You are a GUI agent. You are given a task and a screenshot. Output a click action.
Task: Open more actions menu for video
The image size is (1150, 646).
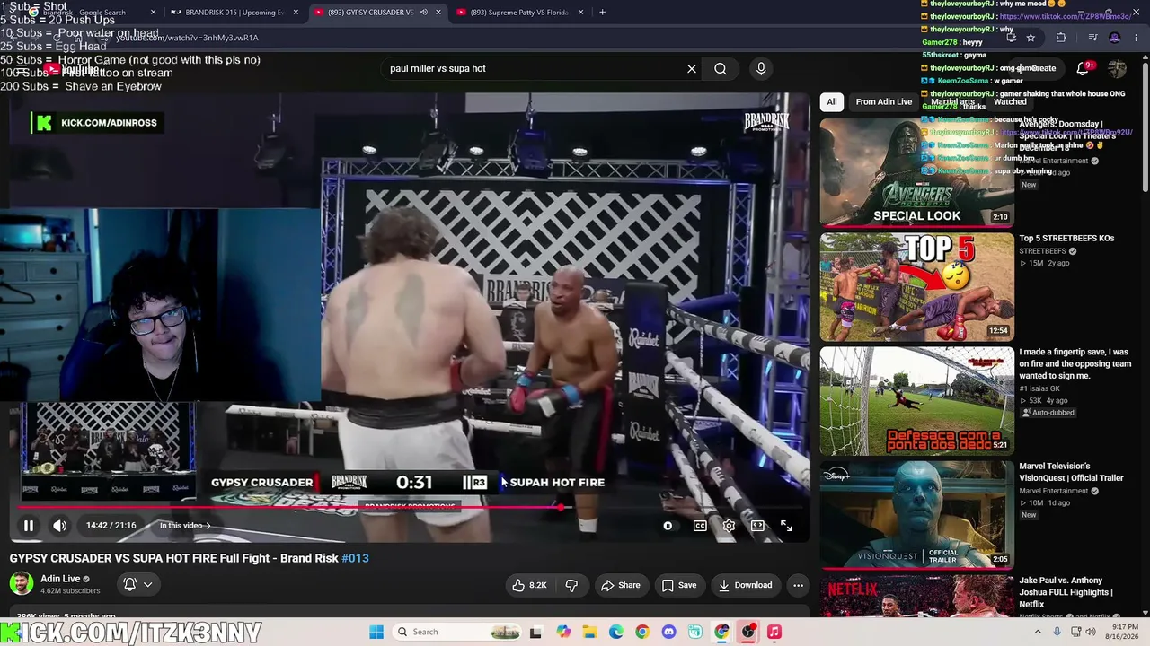798,585
